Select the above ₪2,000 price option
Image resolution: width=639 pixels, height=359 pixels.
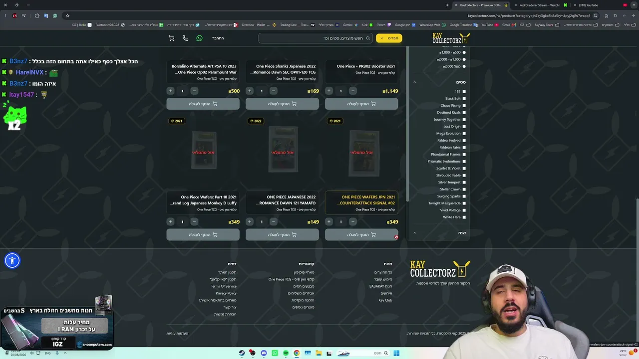[464, 66]
